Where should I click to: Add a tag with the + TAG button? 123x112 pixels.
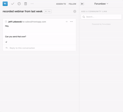(48, 11)
